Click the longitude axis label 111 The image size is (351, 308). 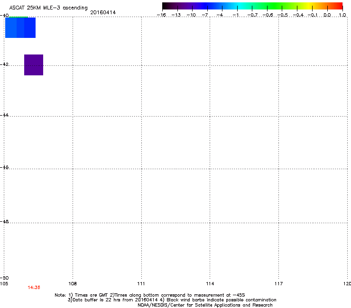141,284
